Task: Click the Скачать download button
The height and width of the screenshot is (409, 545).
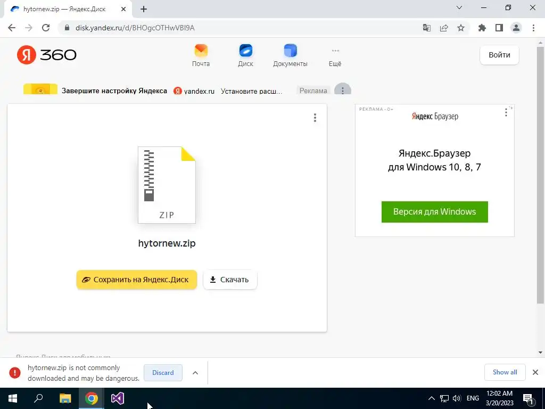Action: [x=230, y=280]
